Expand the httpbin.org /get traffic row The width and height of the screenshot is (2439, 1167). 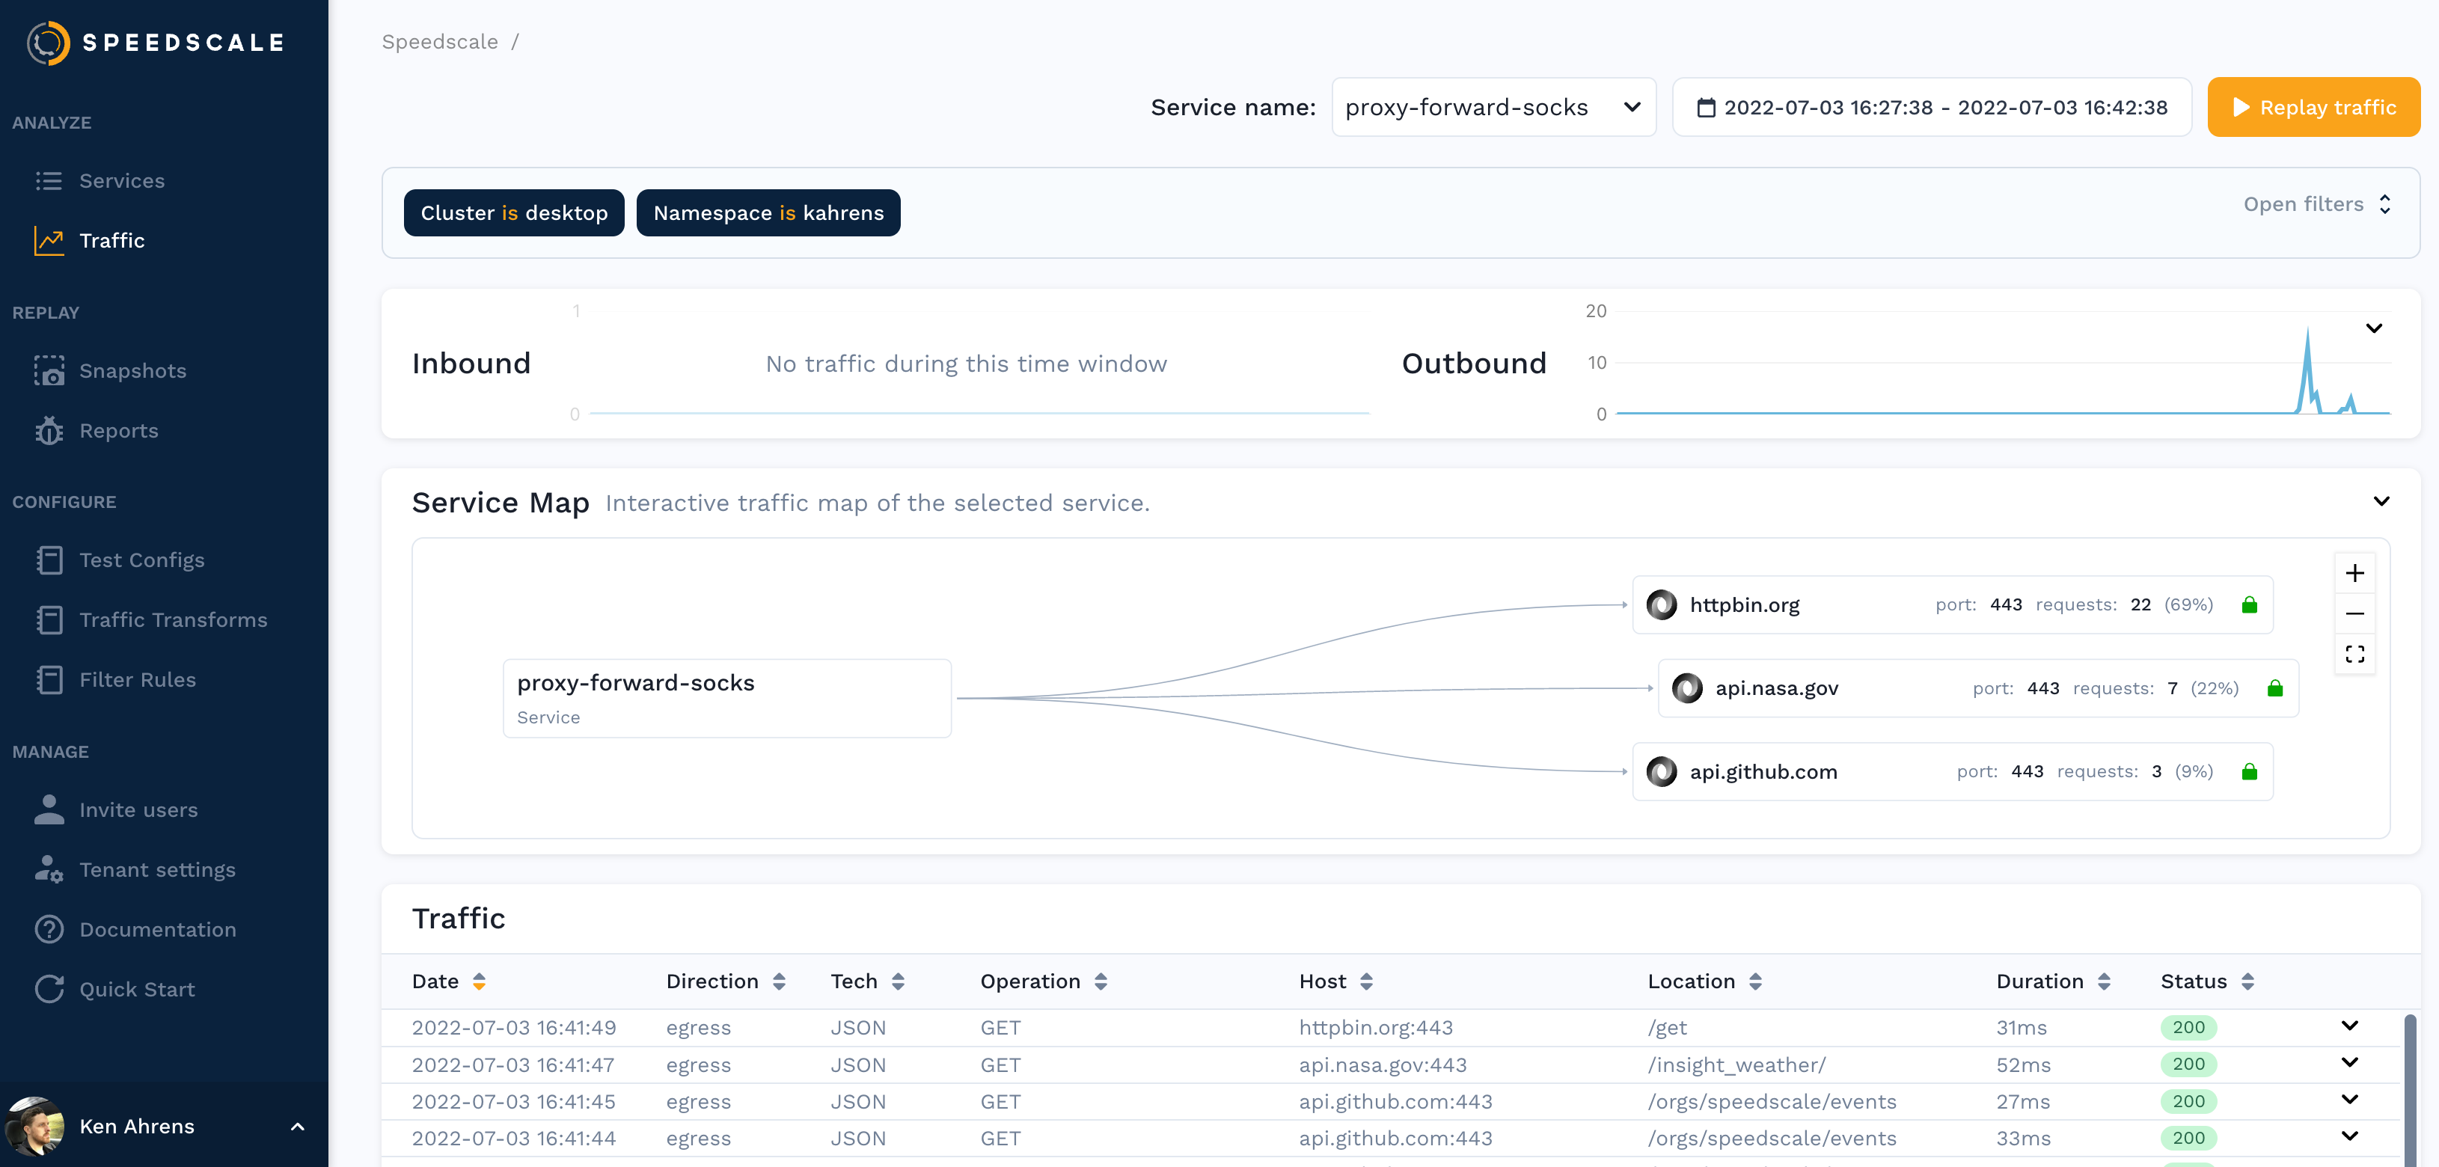point(2349,1026)
